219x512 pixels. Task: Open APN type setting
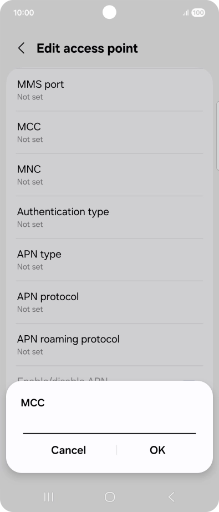tap(110, 260)
